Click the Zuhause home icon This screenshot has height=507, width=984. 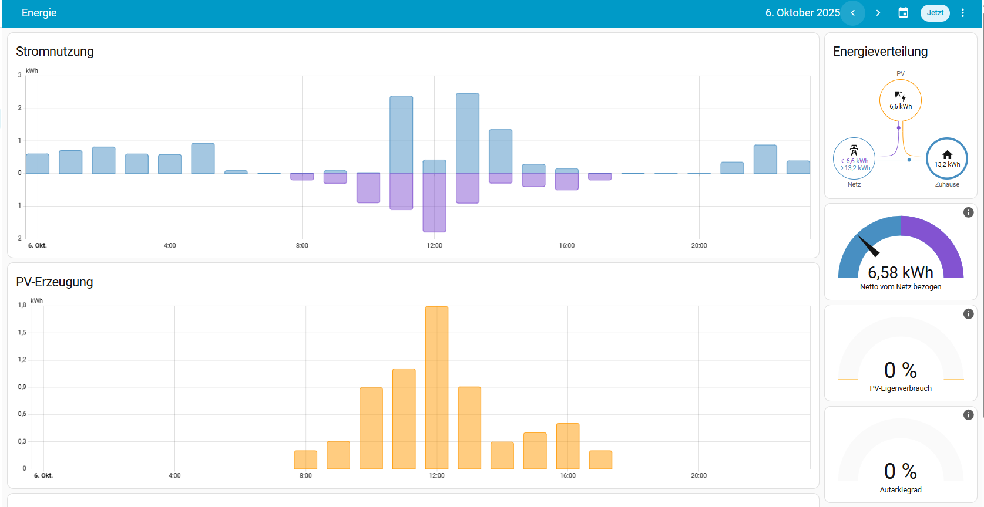[947, 155]
